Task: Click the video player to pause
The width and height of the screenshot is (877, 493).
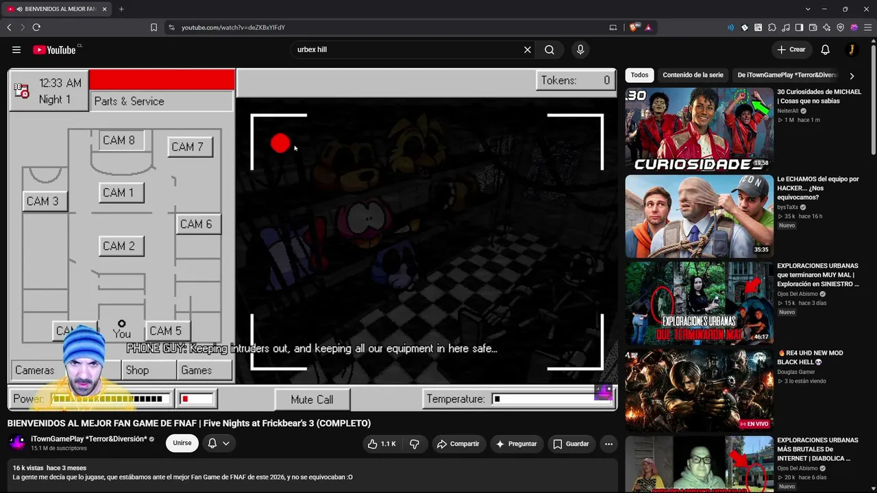Action: (312, 239)
